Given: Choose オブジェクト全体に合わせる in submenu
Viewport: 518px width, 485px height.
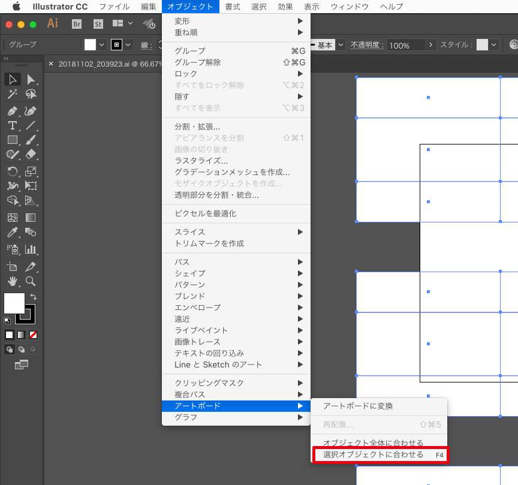Looking at the screenshot, I should tap(379, 442).
